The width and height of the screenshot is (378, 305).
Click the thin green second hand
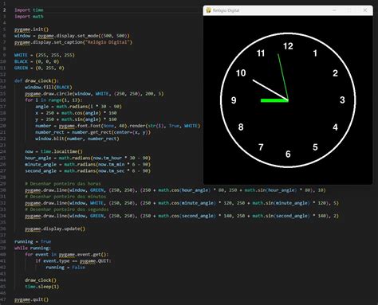(x=283, y=76)
